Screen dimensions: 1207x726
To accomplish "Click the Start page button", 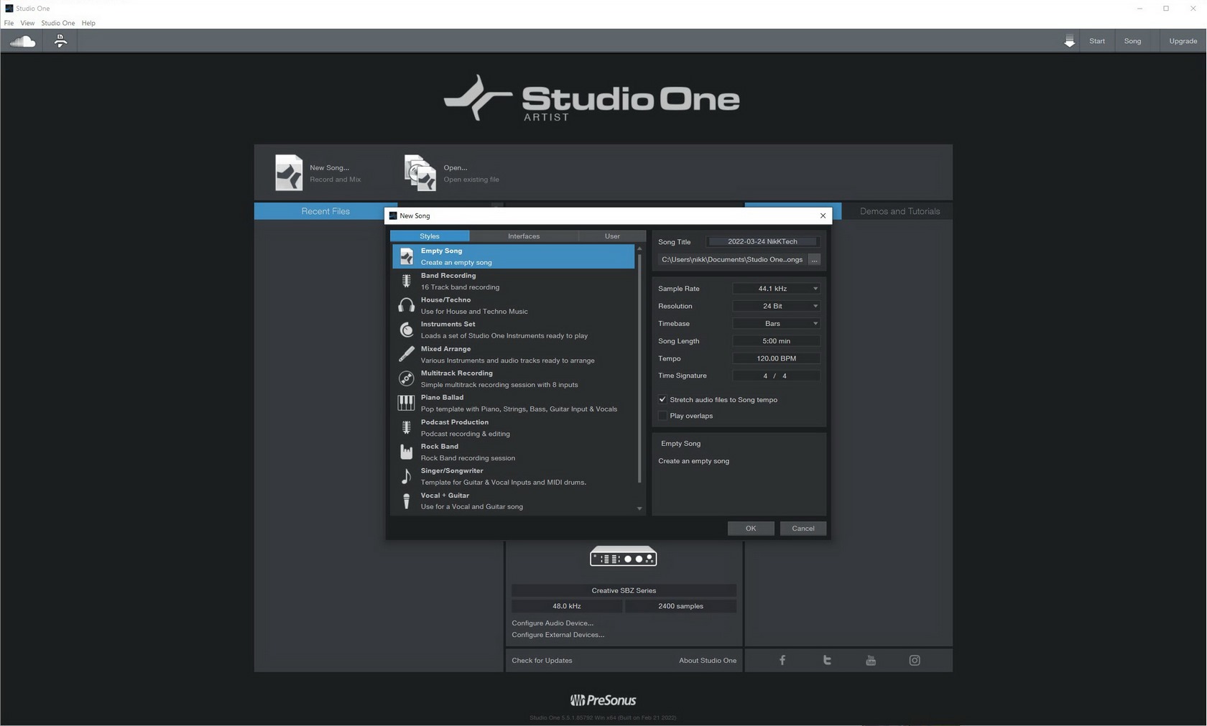I will [1097, 41].
